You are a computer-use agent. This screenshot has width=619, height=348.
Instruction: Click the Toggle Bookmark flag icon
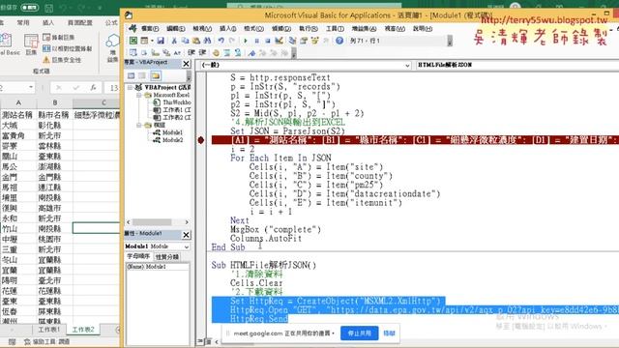point(251,53)
